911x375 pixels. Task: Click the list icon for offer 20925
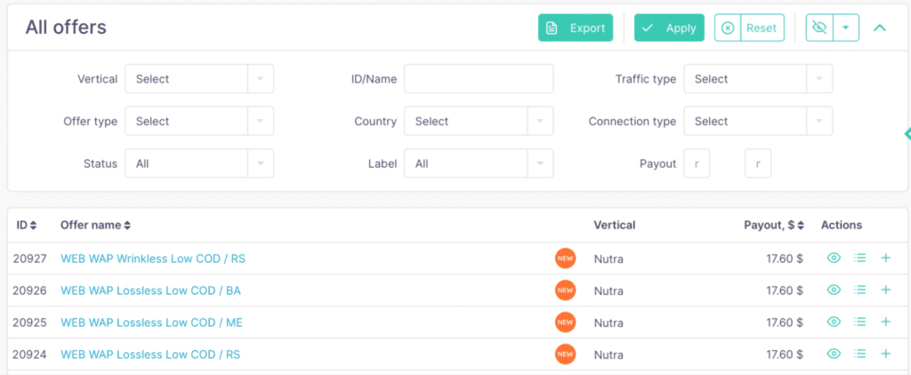click(x=860, y=322)
